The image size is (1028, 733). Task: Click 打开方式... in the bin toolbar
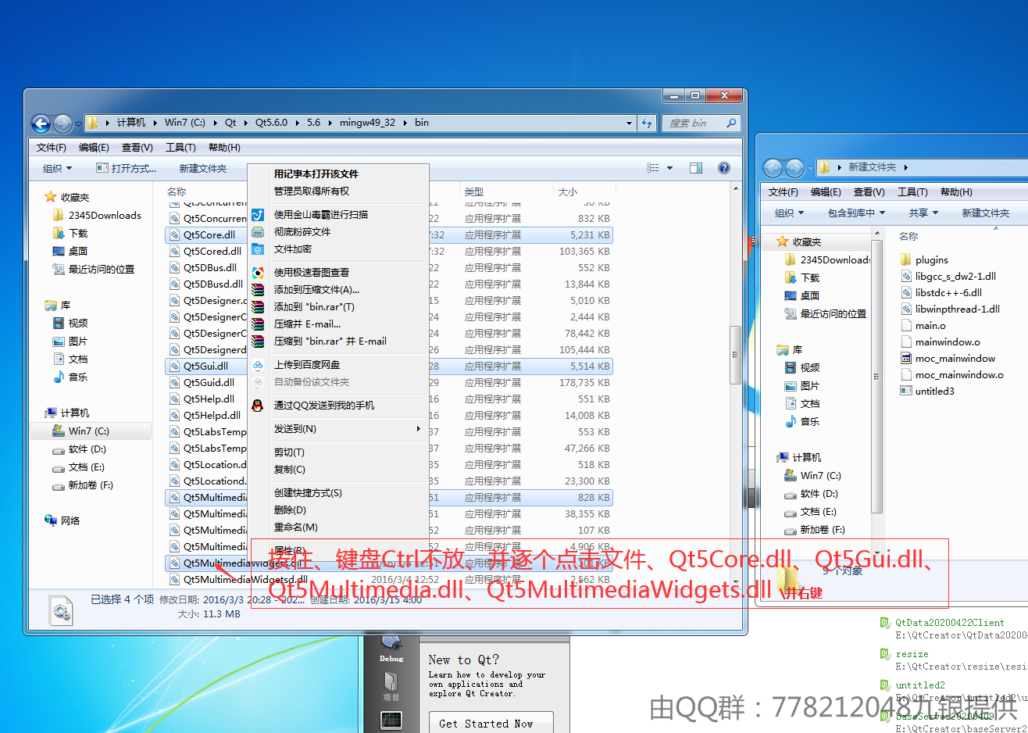pos(127,168)
